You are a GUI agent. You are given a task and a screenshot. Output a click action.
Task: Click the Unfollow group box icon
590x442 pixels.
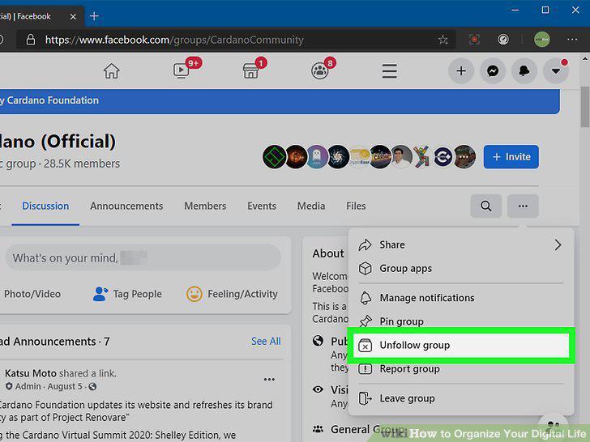click(x=365, y=346)
